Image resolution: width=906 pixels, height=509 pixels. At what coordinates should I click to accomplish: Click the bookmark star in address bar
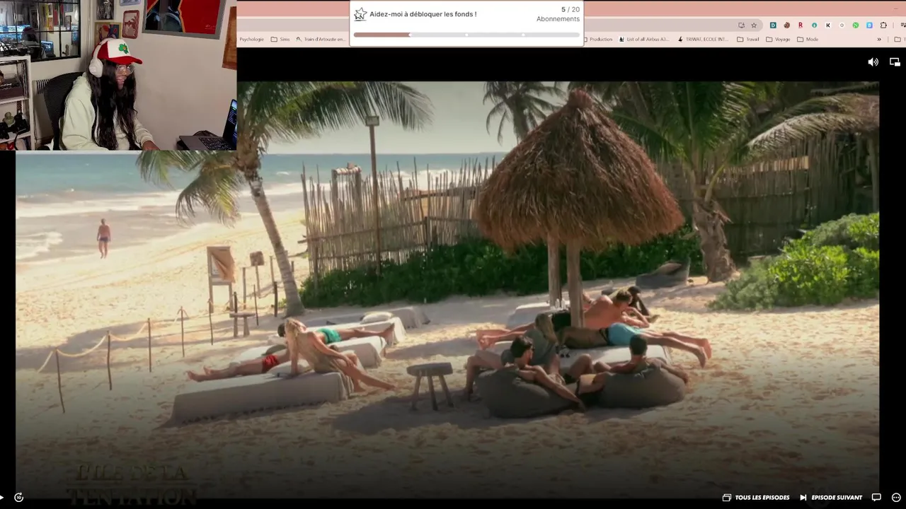point(754,25)
